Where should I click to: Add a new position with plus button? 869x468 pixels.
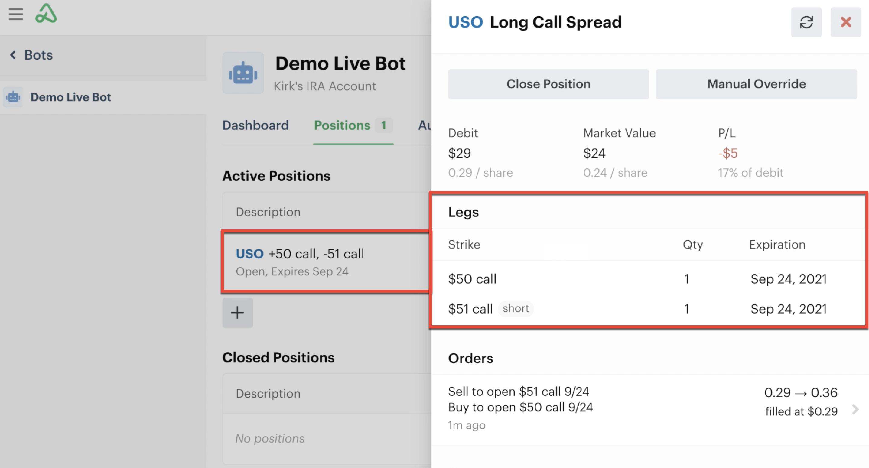pos(237,312)
